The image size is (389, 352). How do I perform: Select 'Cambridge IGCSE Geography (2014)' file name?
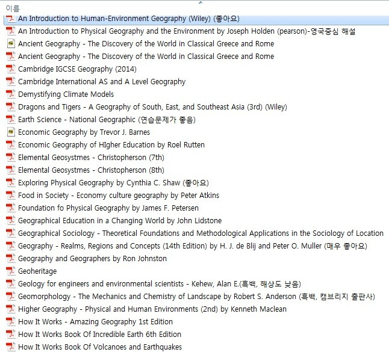[77, 69]
